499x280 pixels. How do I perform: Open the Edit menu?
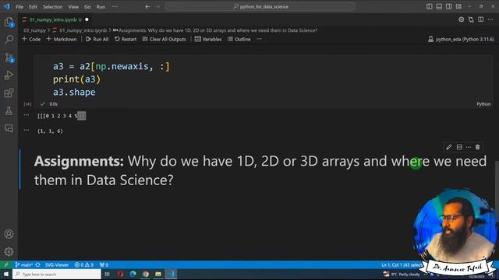[x=33, y=7]
